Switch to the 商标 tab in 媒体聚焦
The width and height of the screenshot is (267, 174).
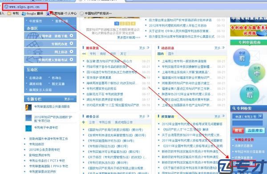pyautogui.click(x=103, y=54)
